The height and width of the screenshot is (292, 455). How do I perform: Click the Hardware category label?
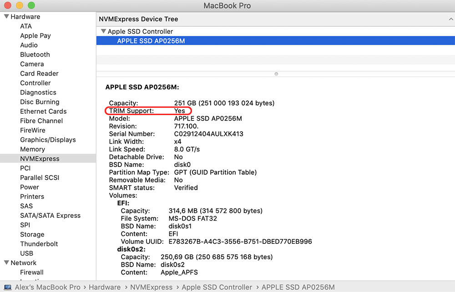[25, 17]
